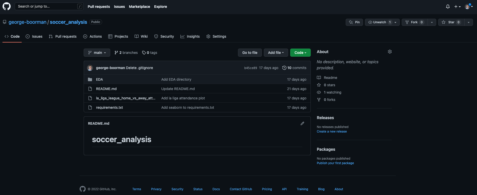The width and height of the screenshot is (477, 195).
Task: Expand the green Code dropdown
Action: pyautogui.click(x=300, y=53)
